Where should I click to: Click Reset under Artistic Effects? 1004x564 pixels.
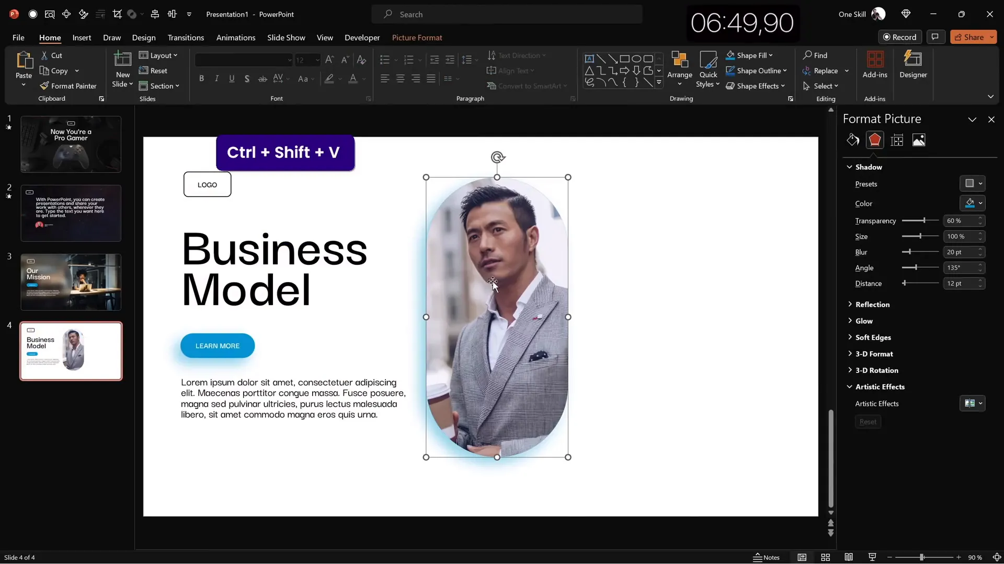[x=868, y=421]
